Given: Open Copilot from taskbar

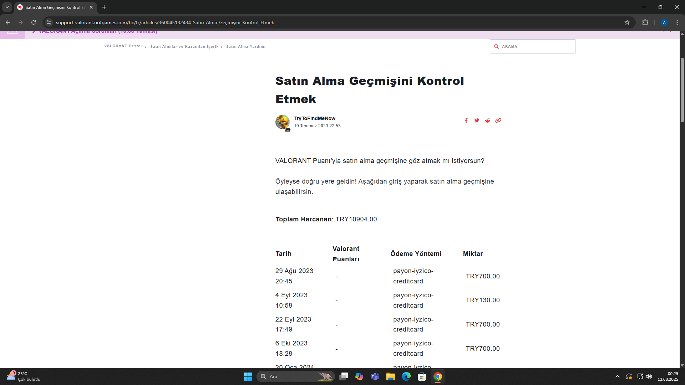Looking at the screenshot, I should pyautogui.click(x=359, y=376).
